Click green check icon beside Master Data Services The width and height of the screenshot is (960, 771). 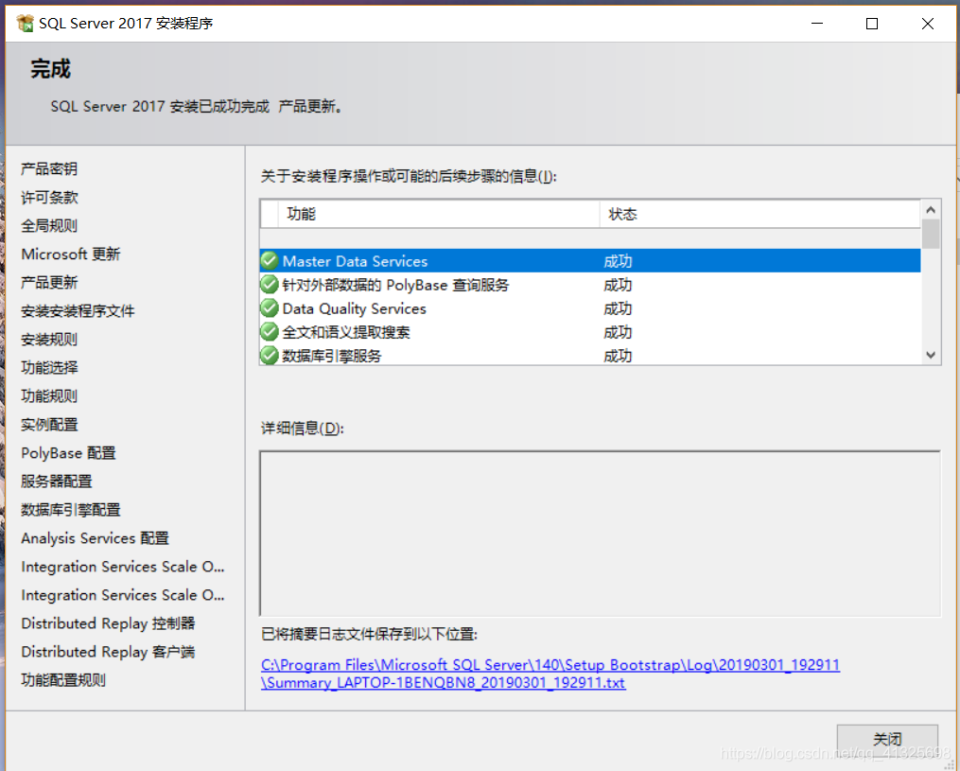[270, 261]
